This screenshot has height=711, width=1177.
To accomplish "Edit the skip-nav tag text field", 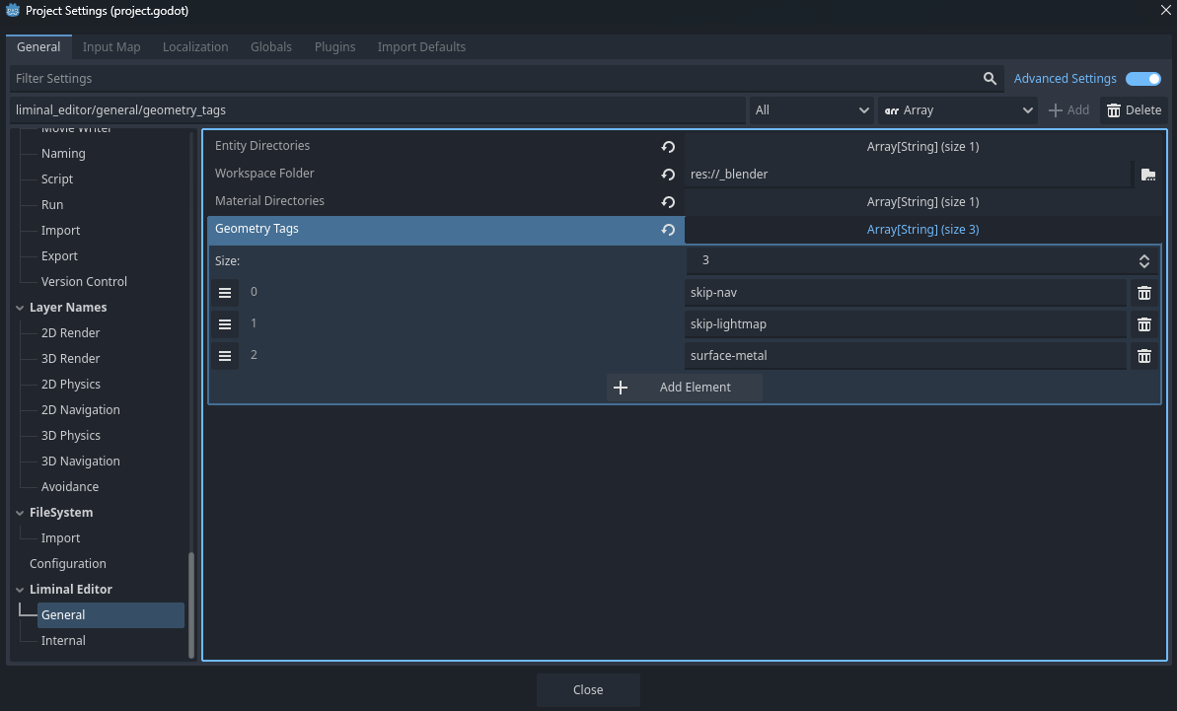I will click(x=906, y=293).
